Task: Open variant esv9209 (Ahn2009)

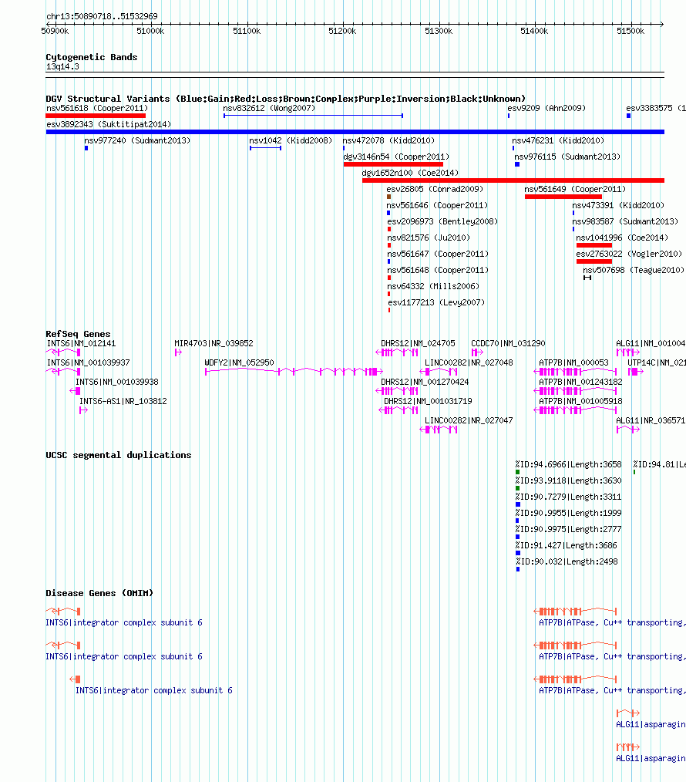Action: (x=546, y=108)
